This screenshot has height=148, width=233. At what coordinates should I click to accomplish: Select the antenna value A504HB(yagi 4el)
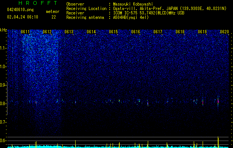coord(131,17)
